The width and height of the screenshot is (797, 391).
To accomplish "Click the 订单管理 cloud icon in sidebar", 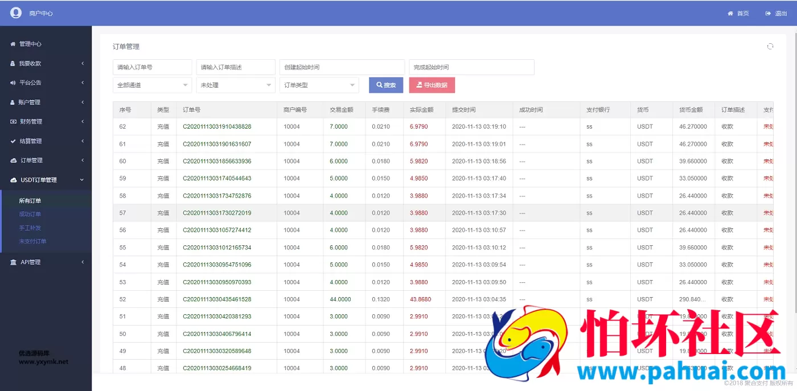I will point(14,160).
